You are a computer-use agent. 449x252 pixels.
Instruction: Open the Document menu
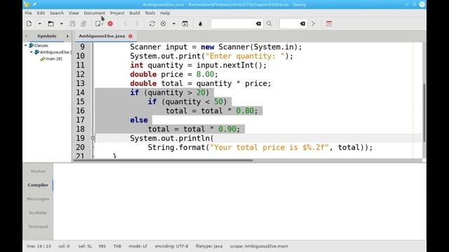pyautogui.click(x=95, y=13)
